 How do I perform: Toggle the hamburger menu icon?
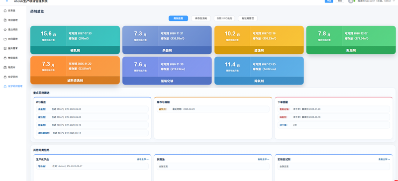7,1
